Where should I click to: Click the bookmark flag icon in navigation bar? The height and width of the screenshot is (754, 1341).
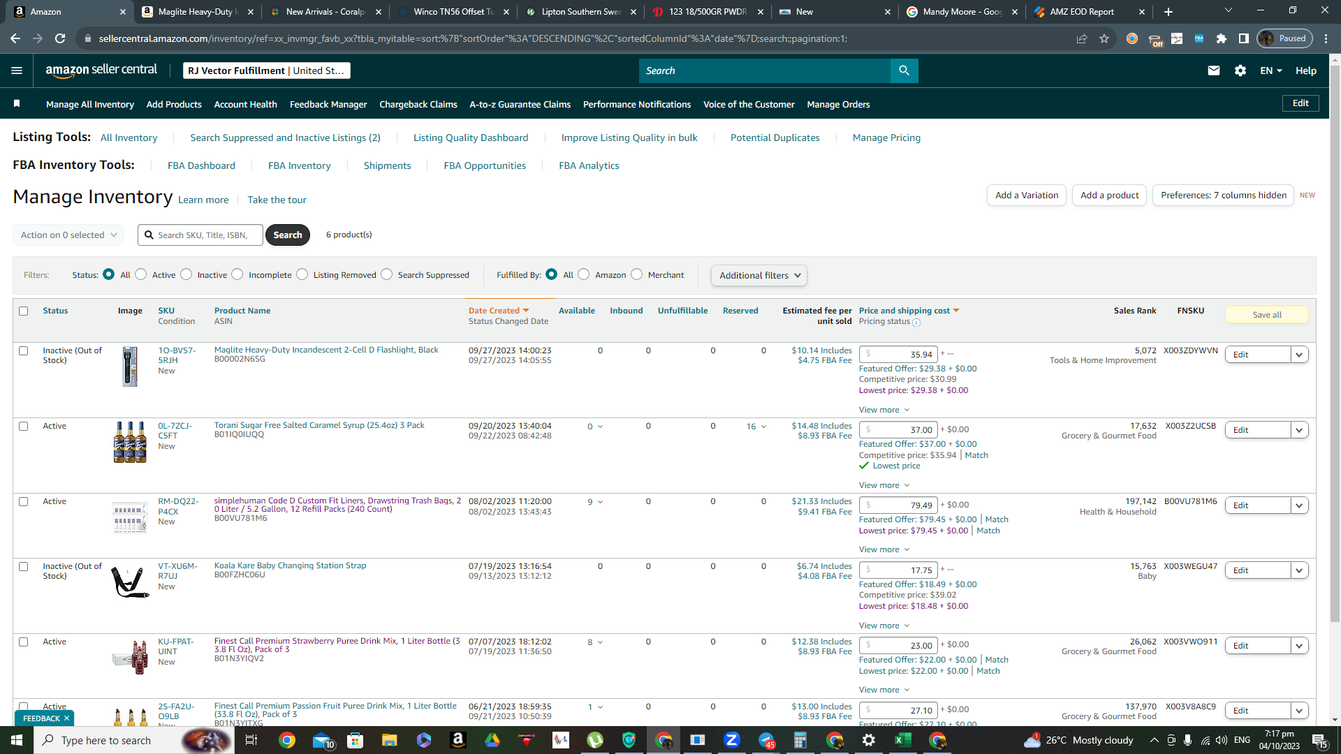click(17, 104)
